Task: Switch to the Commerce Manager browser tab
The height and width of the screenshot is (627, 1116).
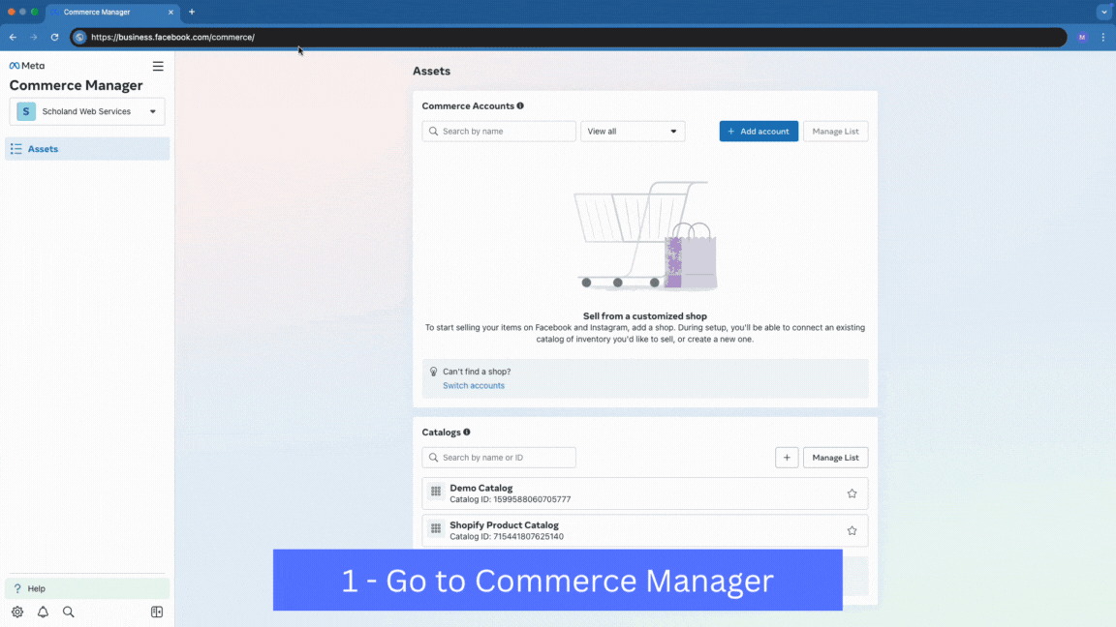Action: point(107,12)
